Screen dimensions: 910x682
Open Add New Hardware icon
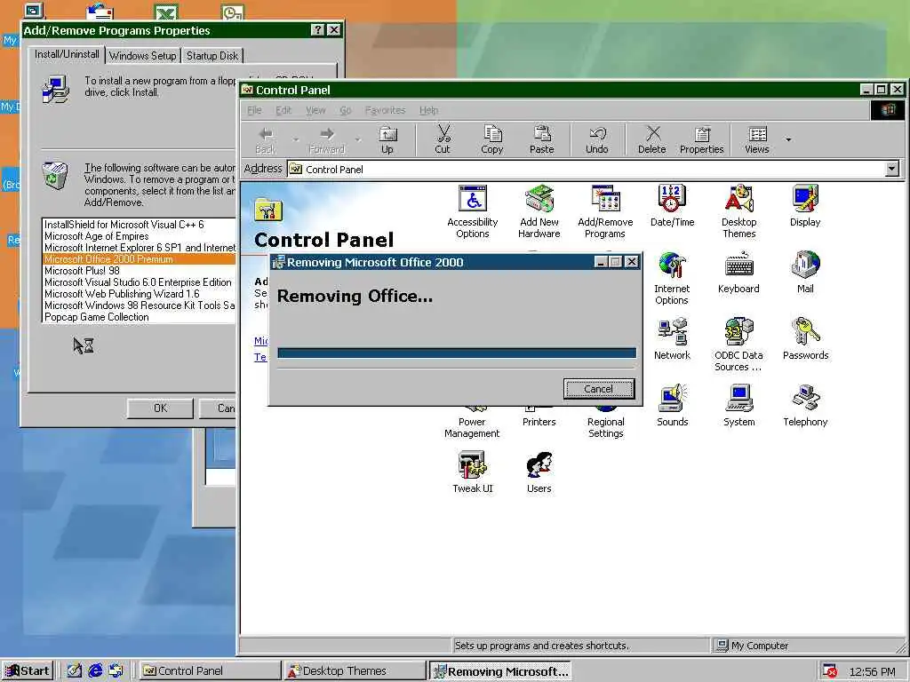(539, 211)
